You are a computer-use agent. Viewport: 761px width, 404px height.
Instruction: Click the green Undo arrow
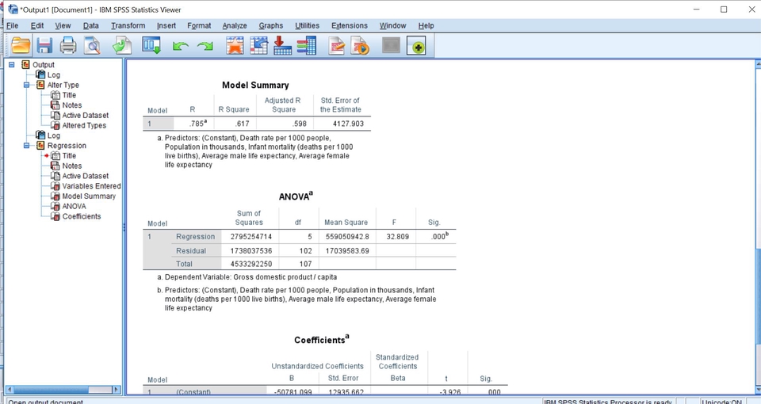(x=181, y=46)
